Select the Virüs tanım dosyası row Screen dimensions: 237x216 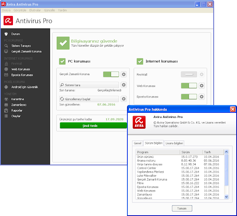[x=180, y=164]
